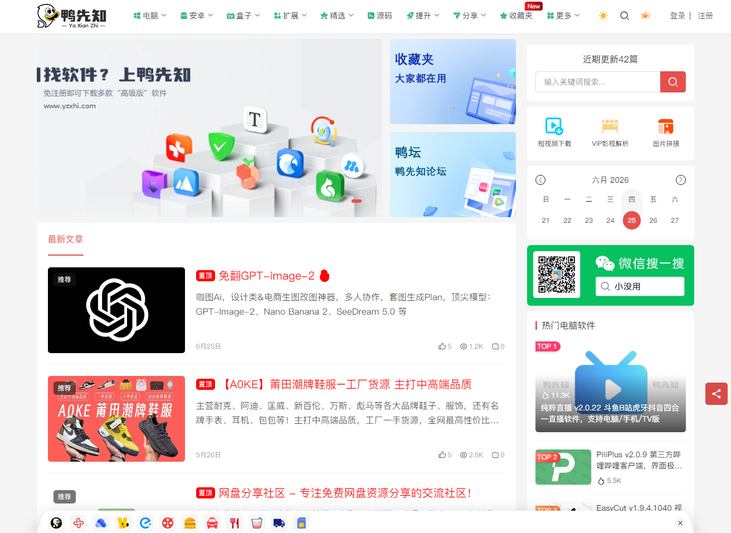Click the 收藏夹 大家都在用 banner card
731x533 pixels.
click(x=453, y=81)
